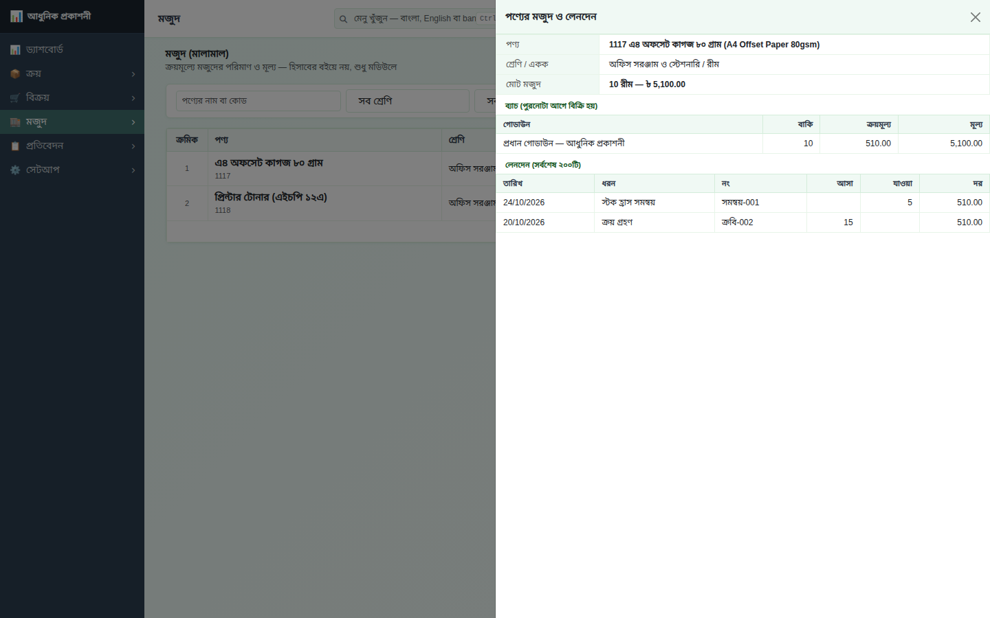Expand the সেটআপ menu chevron
Screen dimensions: 990x618
coord(133,170)
